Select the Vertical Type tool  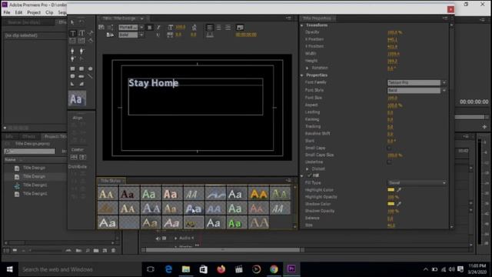(x=81, y=33)
